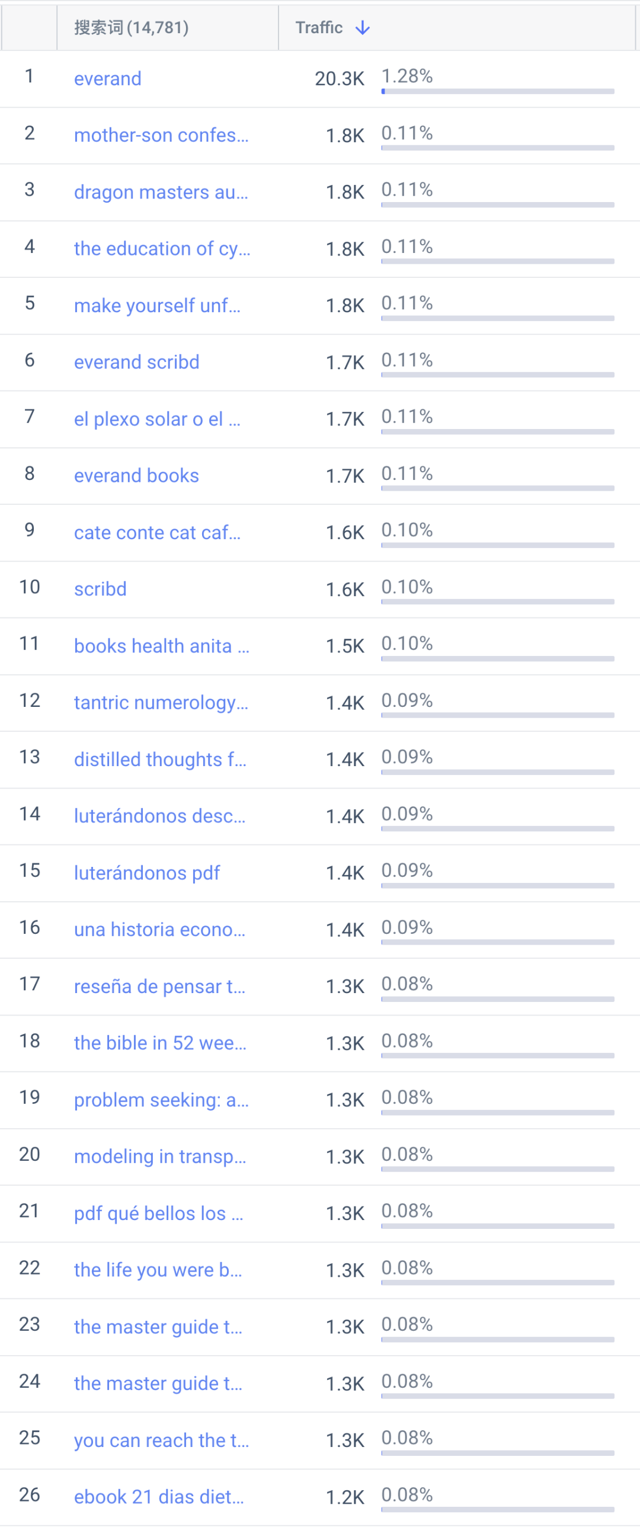Sort by the Traffic column header
The height and width of the screenshot is (1540, 640).
pyautogui.click(x=319, y=27)
